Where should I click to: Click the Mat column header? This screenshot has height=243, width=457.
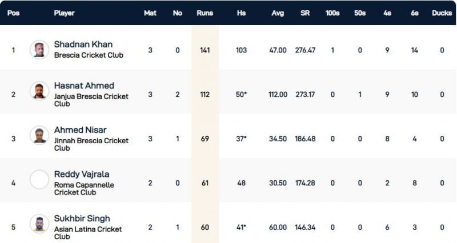coord(150,13)
